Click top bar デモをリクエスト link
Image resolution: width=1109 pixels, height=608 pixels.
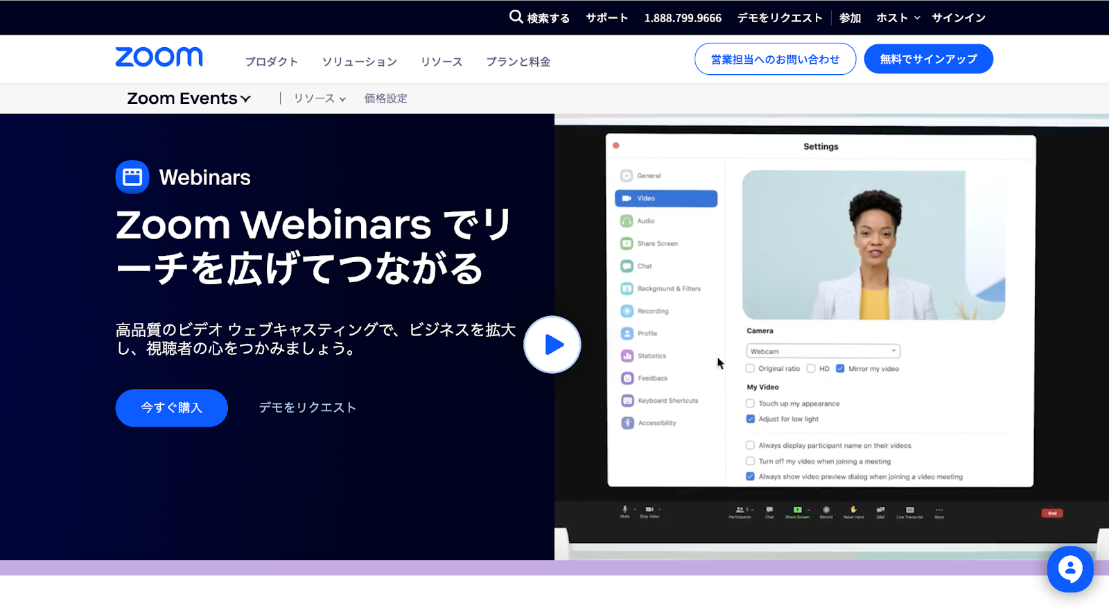coord(780,18)
